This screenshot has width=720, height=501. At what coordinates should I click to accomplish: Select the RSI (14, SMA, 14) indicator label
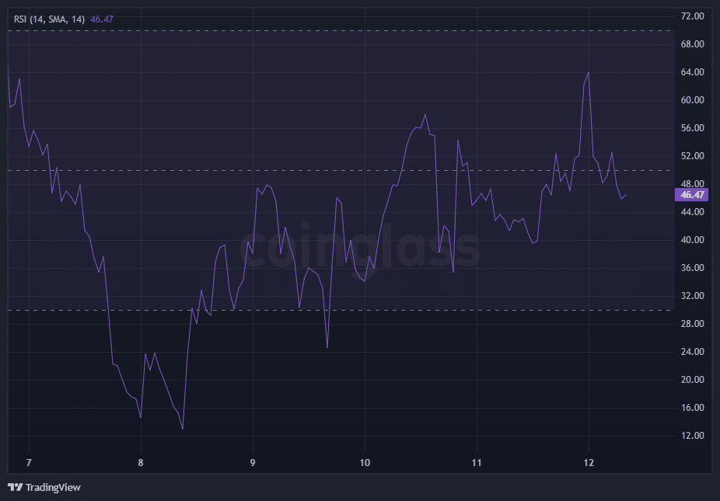pyautogui.click(x=50, y=19)
